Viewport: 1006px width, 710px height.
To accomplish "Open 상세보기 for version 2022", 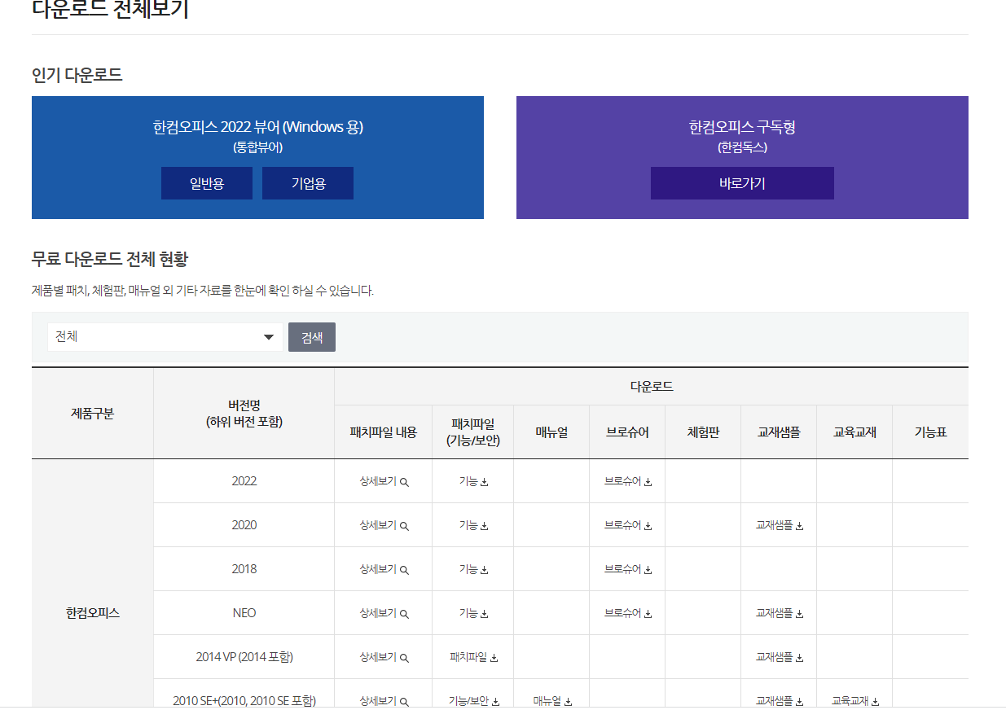I will (x=384, y=481).
